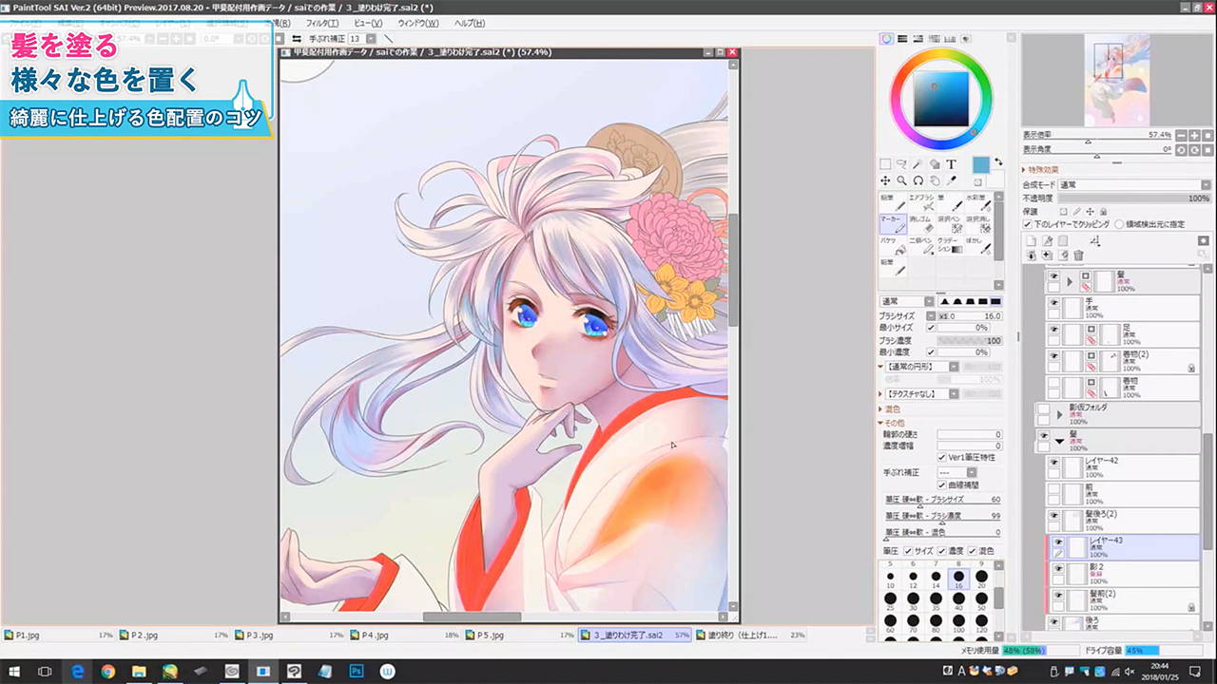Open File Explorer from the taskbar
This screenshot has height=684, width=1217.
coord(139,671)
